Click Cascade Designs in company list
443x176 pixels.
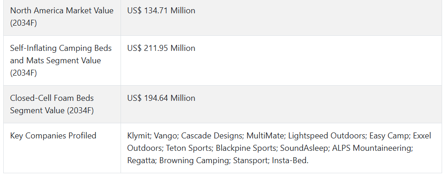point(211,136)
